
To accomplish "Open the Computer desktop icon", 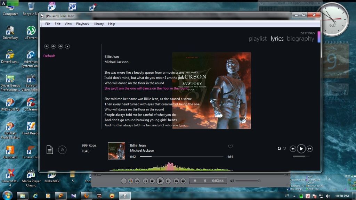I will 10,9.
